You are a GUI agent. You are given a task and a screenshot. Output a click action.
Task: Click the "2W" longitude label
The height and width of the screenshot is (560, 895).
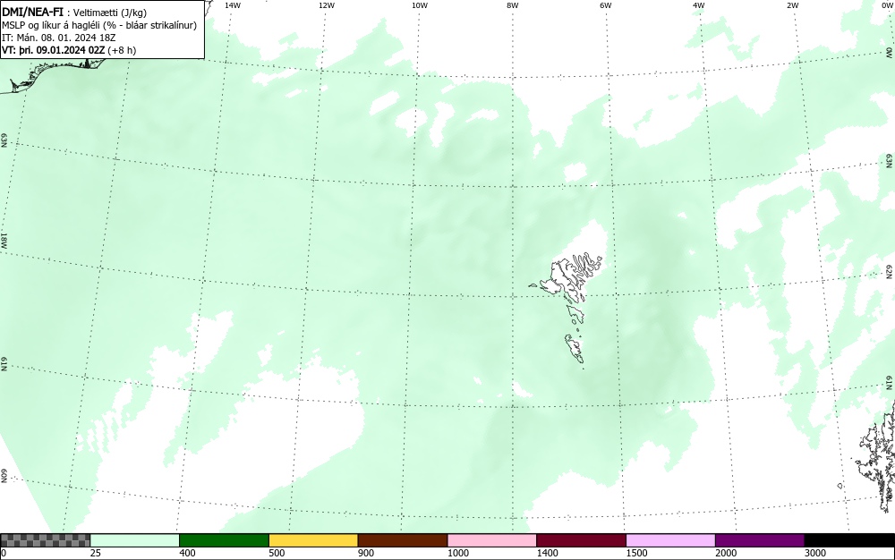(x=792, y=5)
